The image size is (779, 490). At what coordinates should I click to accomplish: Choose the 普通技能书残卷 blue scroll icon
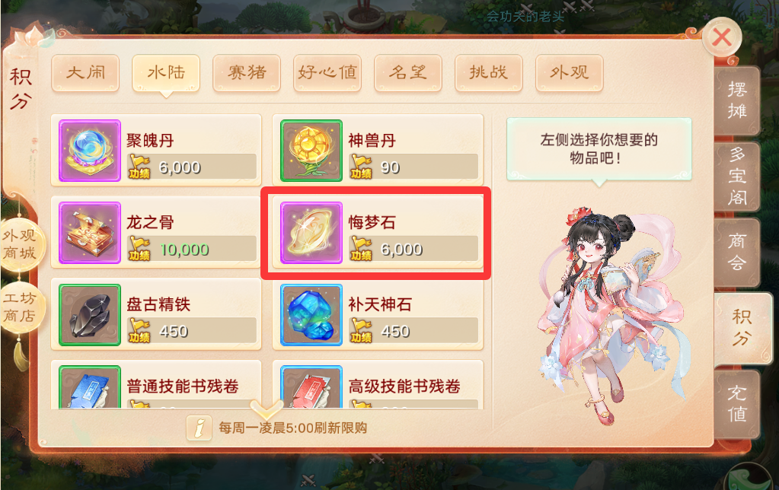tap(90, 387)
